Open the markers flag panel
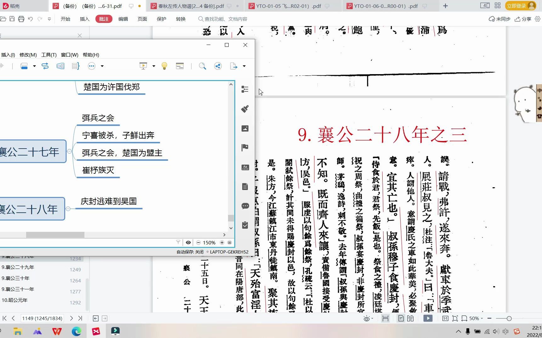Screen dimensions: 542x338 point(245,148)
